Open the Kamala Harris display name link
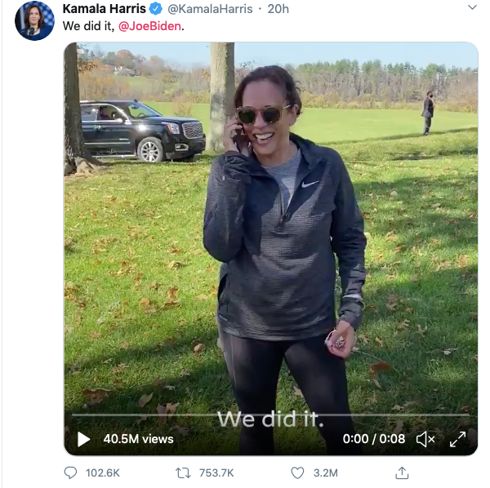Viewport: 490px width, 488px height. (104, 9)
